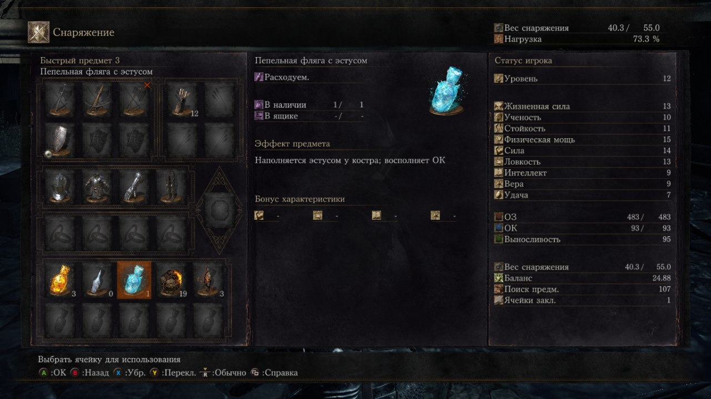Click the helmet armor slot

point(59,187)
